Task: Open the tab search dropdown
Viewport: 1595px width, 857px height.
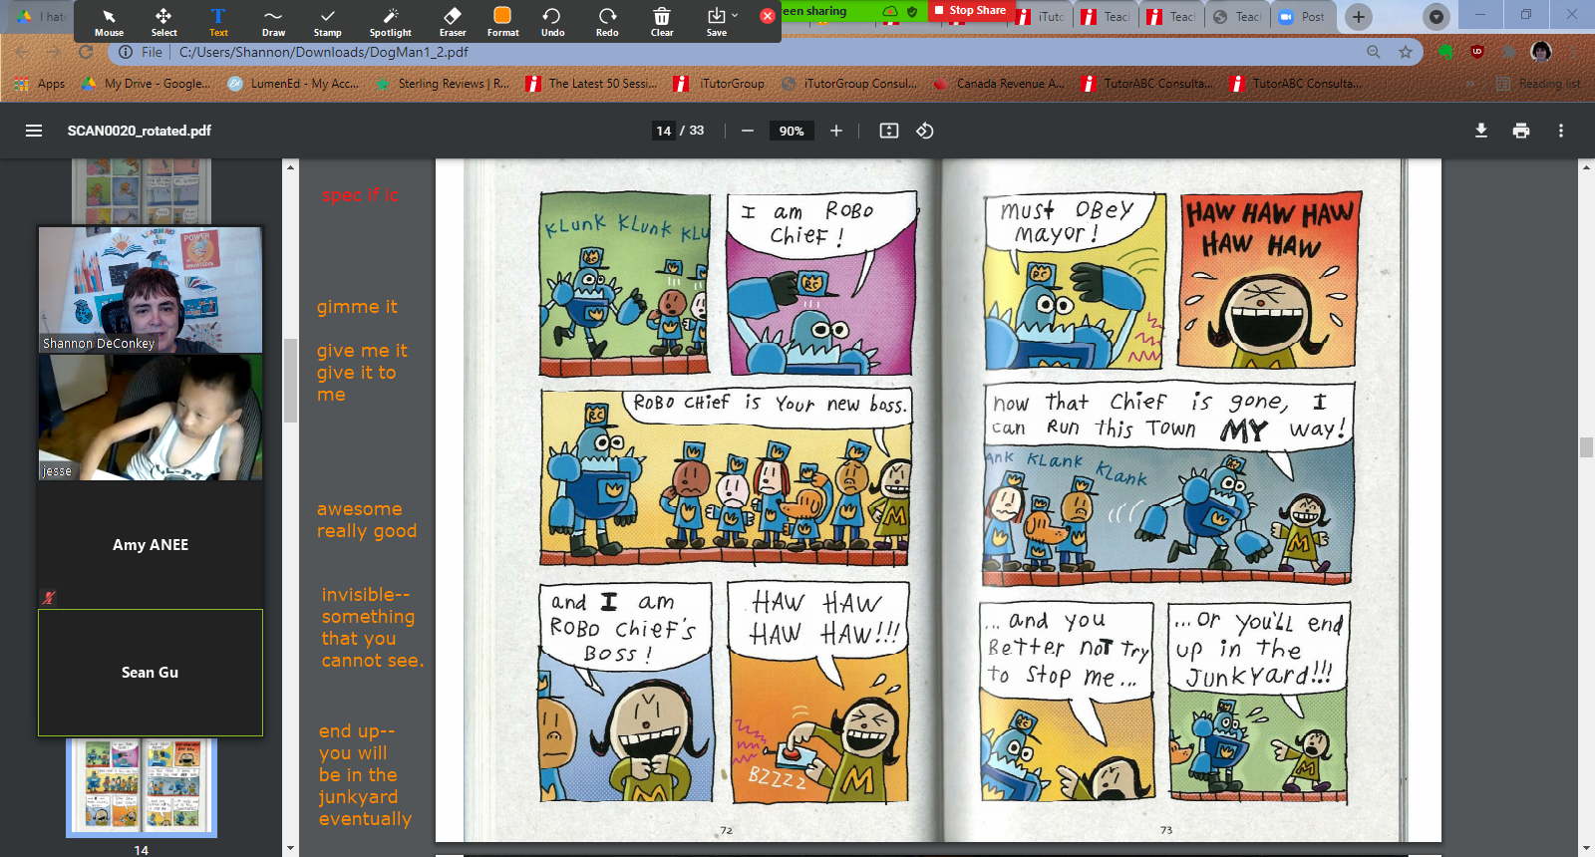Action: click(1435, 16)
